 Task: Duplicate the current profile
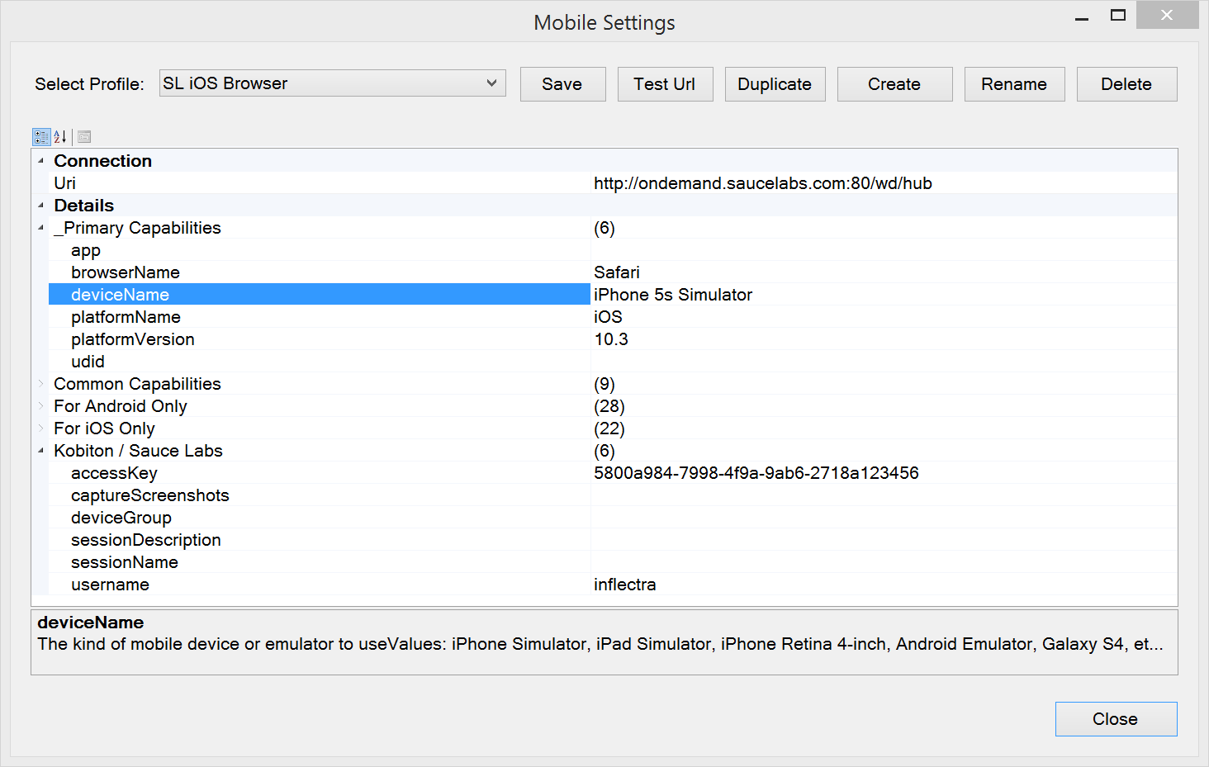pyautogui.click(x=775, y=84)
